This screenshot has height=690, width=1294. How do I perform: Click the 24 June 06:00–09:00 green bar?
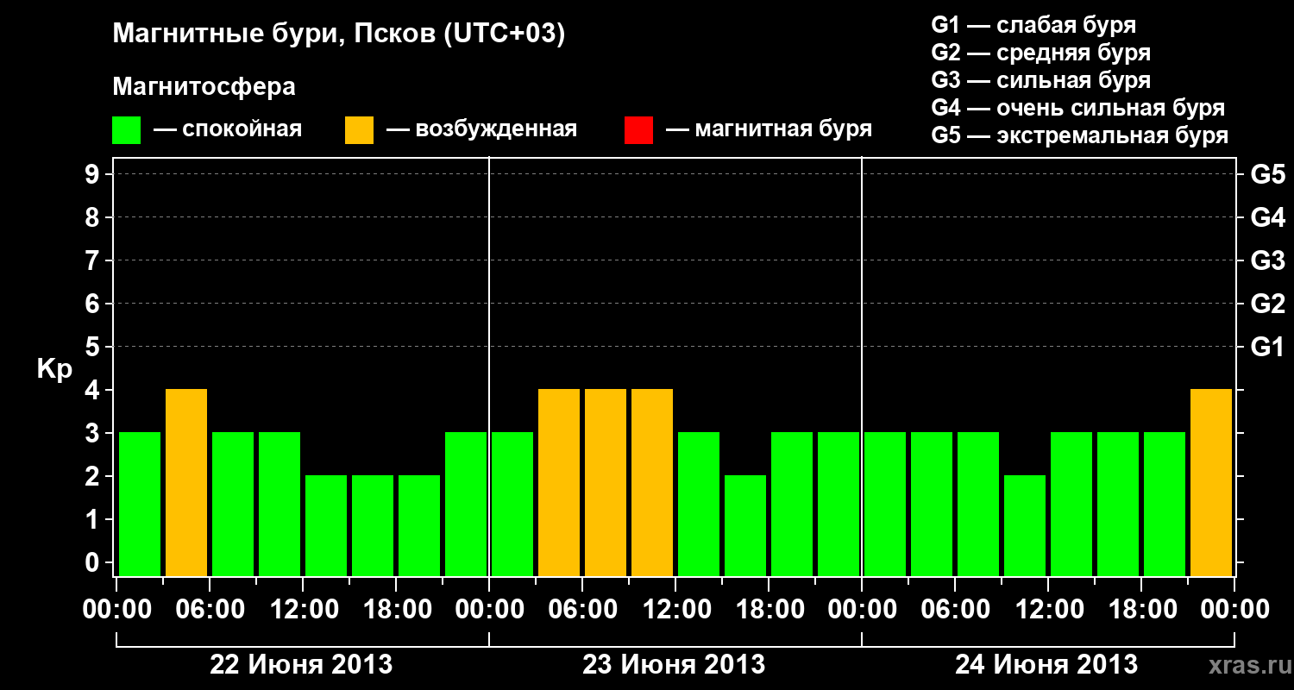click(978, 504)
